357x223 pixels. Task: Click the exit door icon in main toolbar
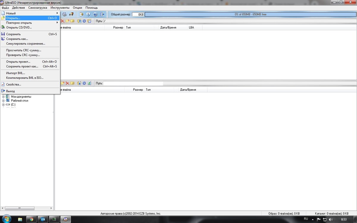102,14
